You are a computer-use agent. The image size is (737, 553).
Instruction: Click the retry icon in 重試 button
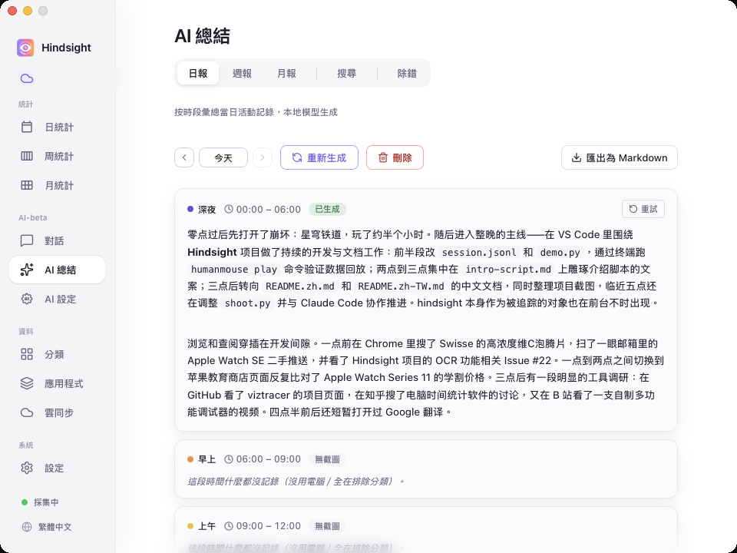[x=633, y=209]
